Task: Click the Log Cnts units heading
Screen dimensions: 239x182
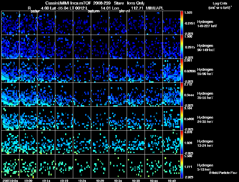Action: (x=220, y=5)
